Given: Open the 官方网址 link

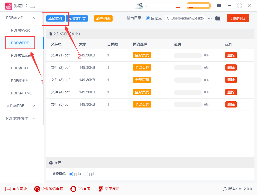Looking at the screenshot, I should click(x=20, y=189).
